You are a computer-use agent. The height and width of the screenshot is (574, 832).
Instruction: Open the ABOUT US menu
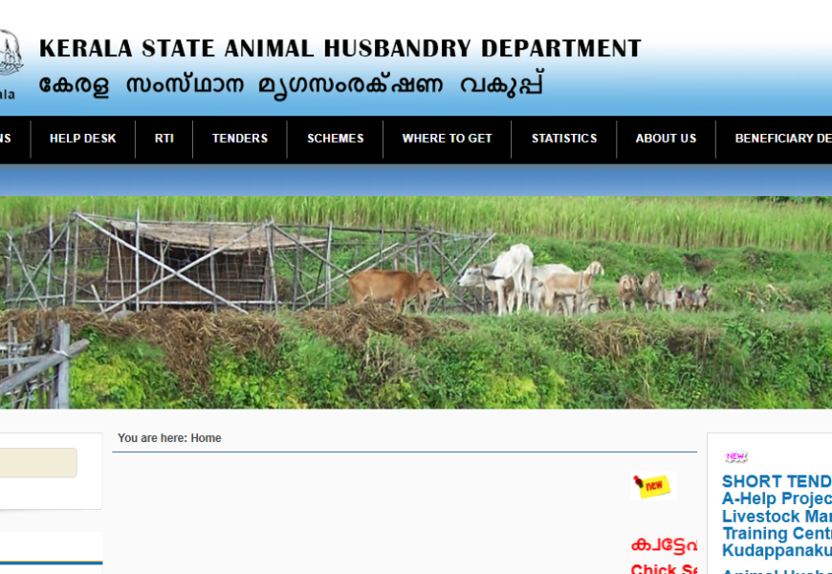(666, 139)
